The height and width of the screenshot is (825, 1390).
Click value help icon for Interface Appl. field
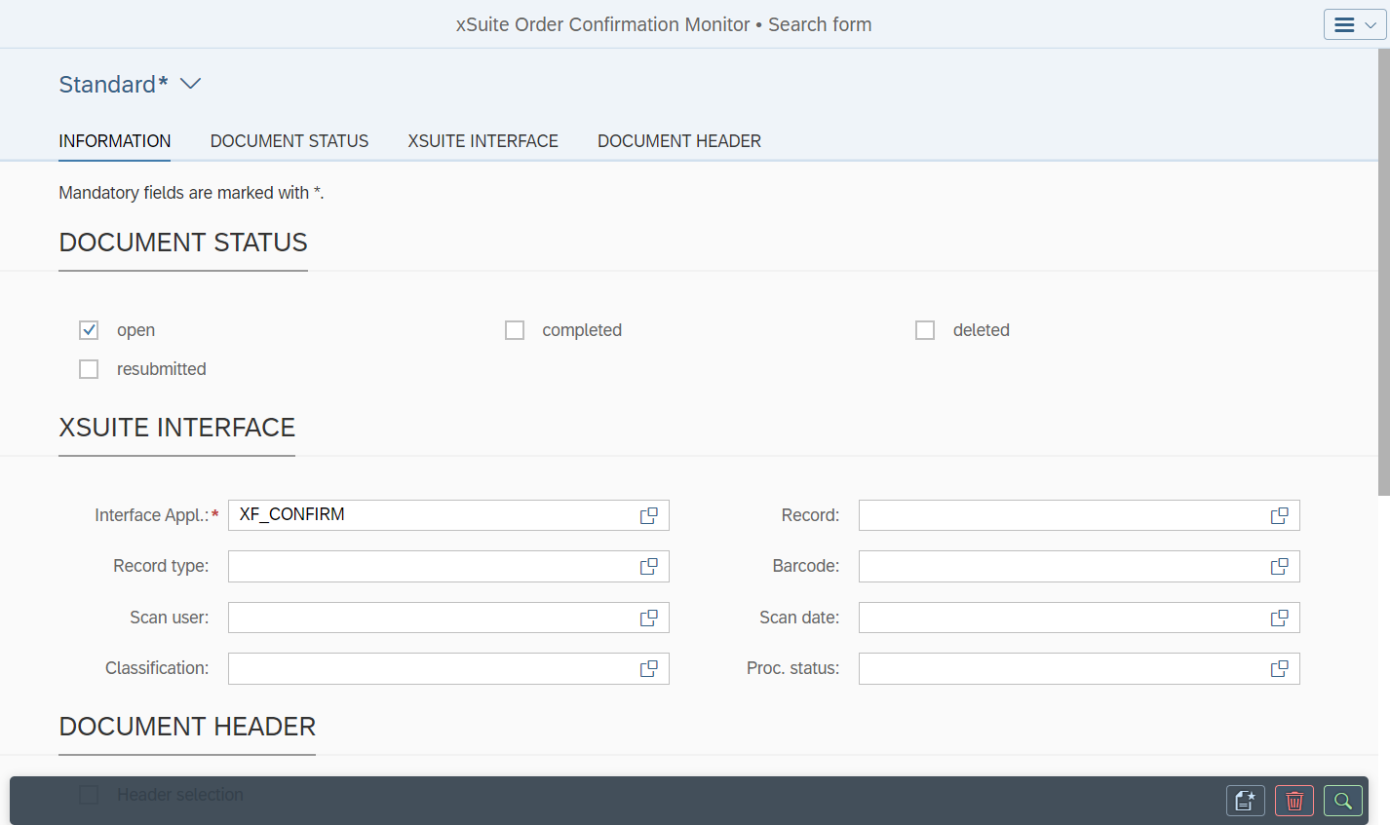(x=648, y=516)
